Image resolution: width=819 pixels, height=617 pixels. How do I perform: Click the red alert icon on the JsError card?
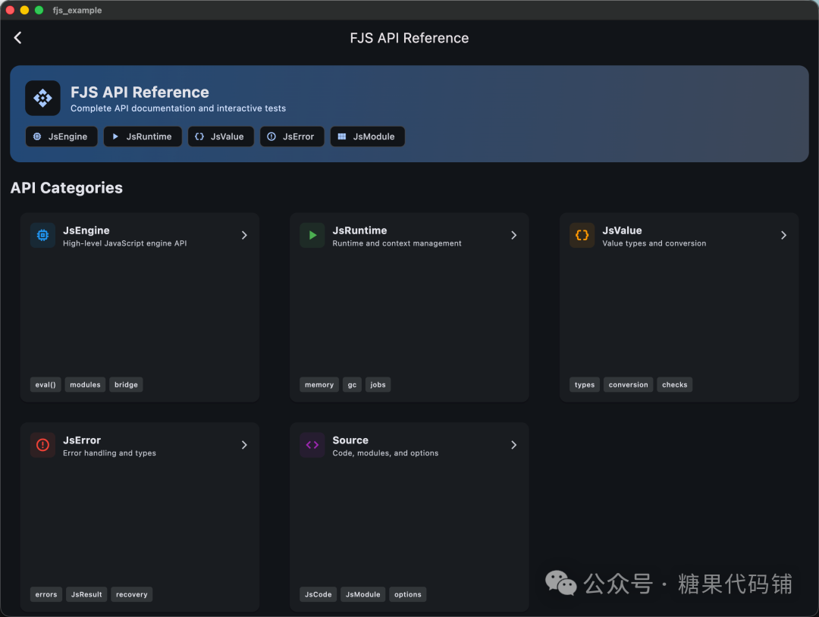42,445
